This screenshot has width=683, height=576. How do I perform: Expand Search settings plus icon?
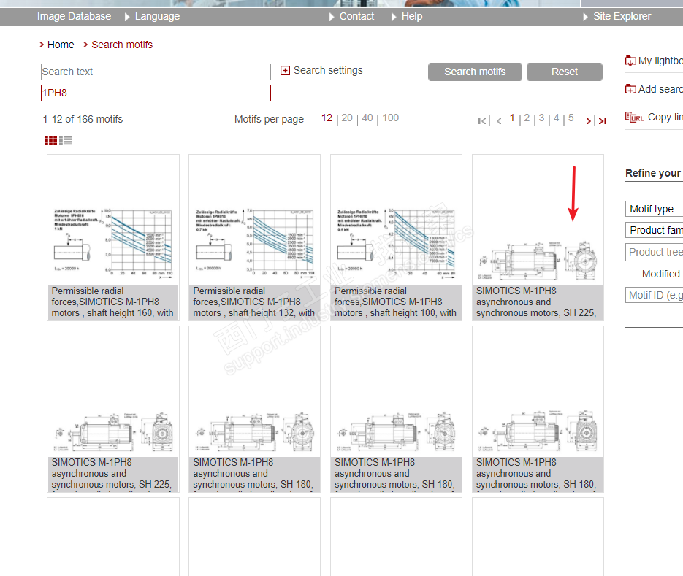285,71
